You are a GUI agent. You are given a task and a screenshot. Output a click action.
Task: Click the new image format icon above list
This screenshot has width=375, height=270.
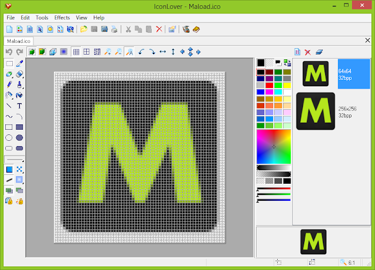297,52
